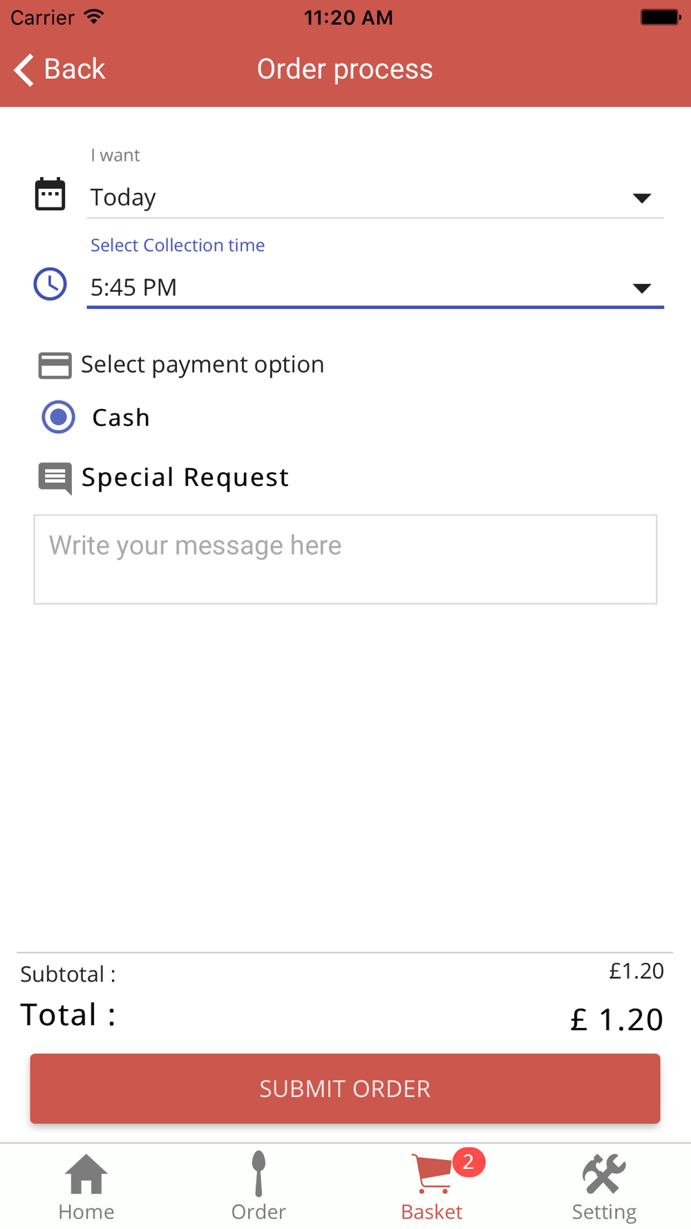Open the Basket tab
Viewport: 691px width, 1229px height.
click(432, 1187)
